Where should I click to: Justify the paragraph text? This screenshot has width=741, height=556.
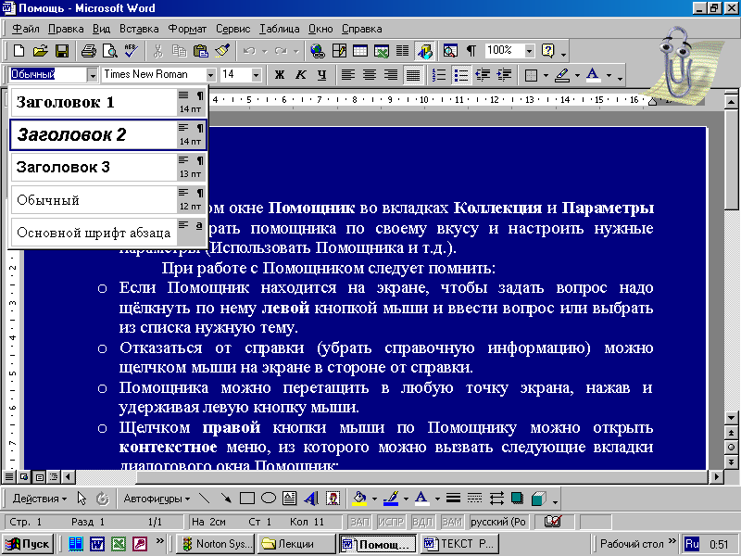[412, 75]
